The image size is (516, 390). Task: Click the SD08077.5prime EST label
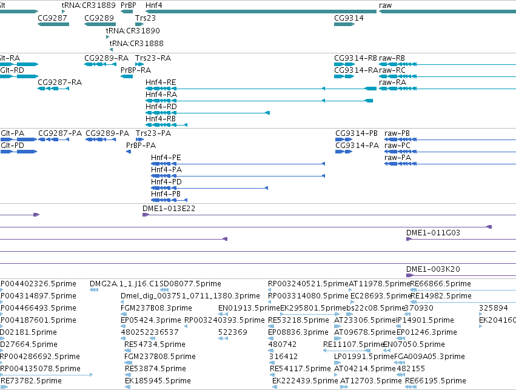190,284
